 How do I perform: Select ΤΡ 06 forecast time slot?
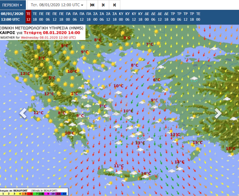click(179, 17)
